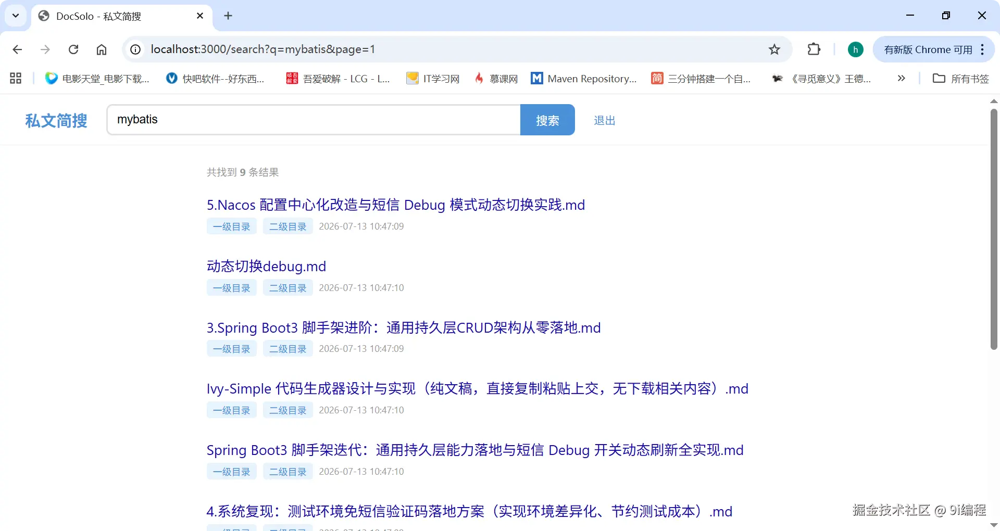This screenshot has height=531, width=1000.
Task: Open 电影天堂 bookmark
Action: tap(97, 79)
